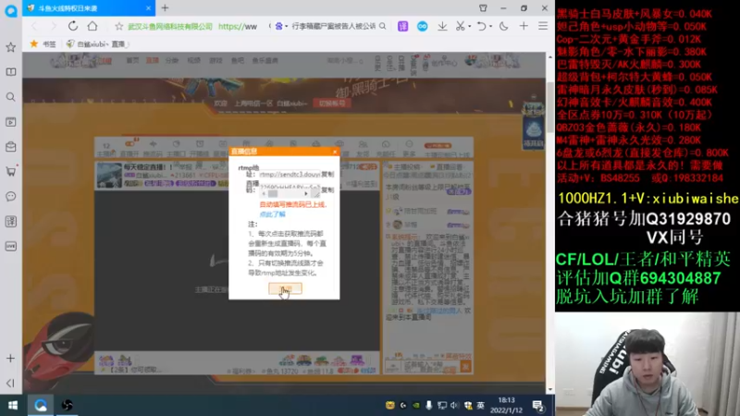This screenshot has height=416, width=740.
Task: Close the 直播信息 dialog
Action: [335, 152]
